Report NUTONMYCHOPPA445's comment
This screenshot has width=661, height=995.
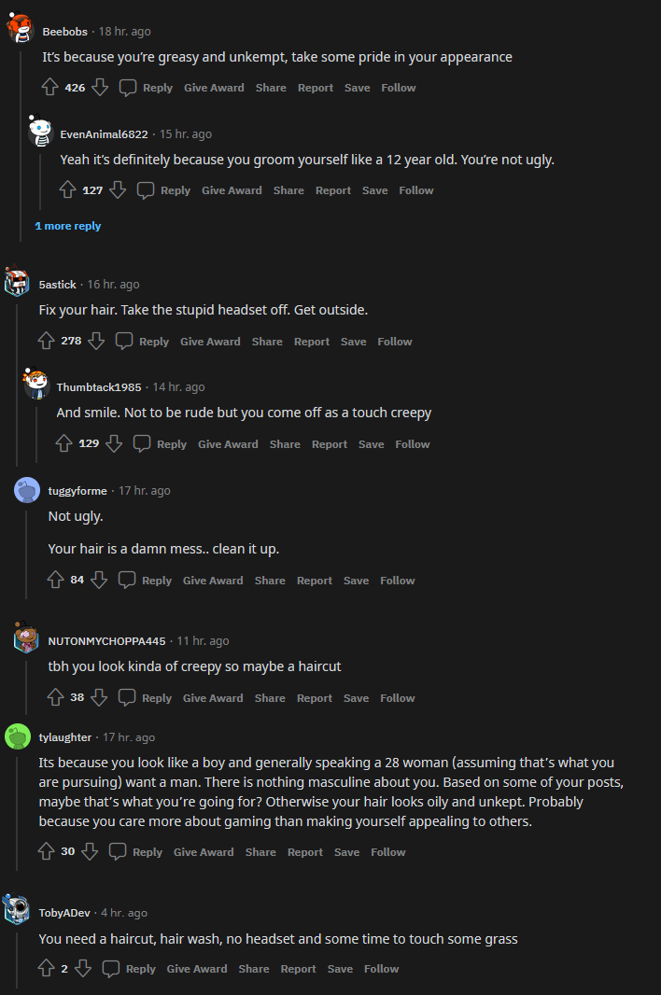point(315,697)
